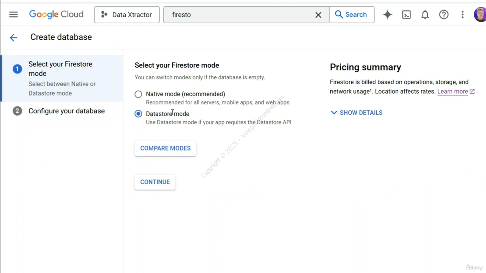Activate the Cloud Shell terminal icon
The height and width of the screenshot is (273, 486).
pos(406,14)
